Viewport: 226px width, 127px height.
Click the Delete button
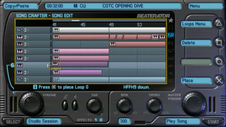click(x=196, y=43)
